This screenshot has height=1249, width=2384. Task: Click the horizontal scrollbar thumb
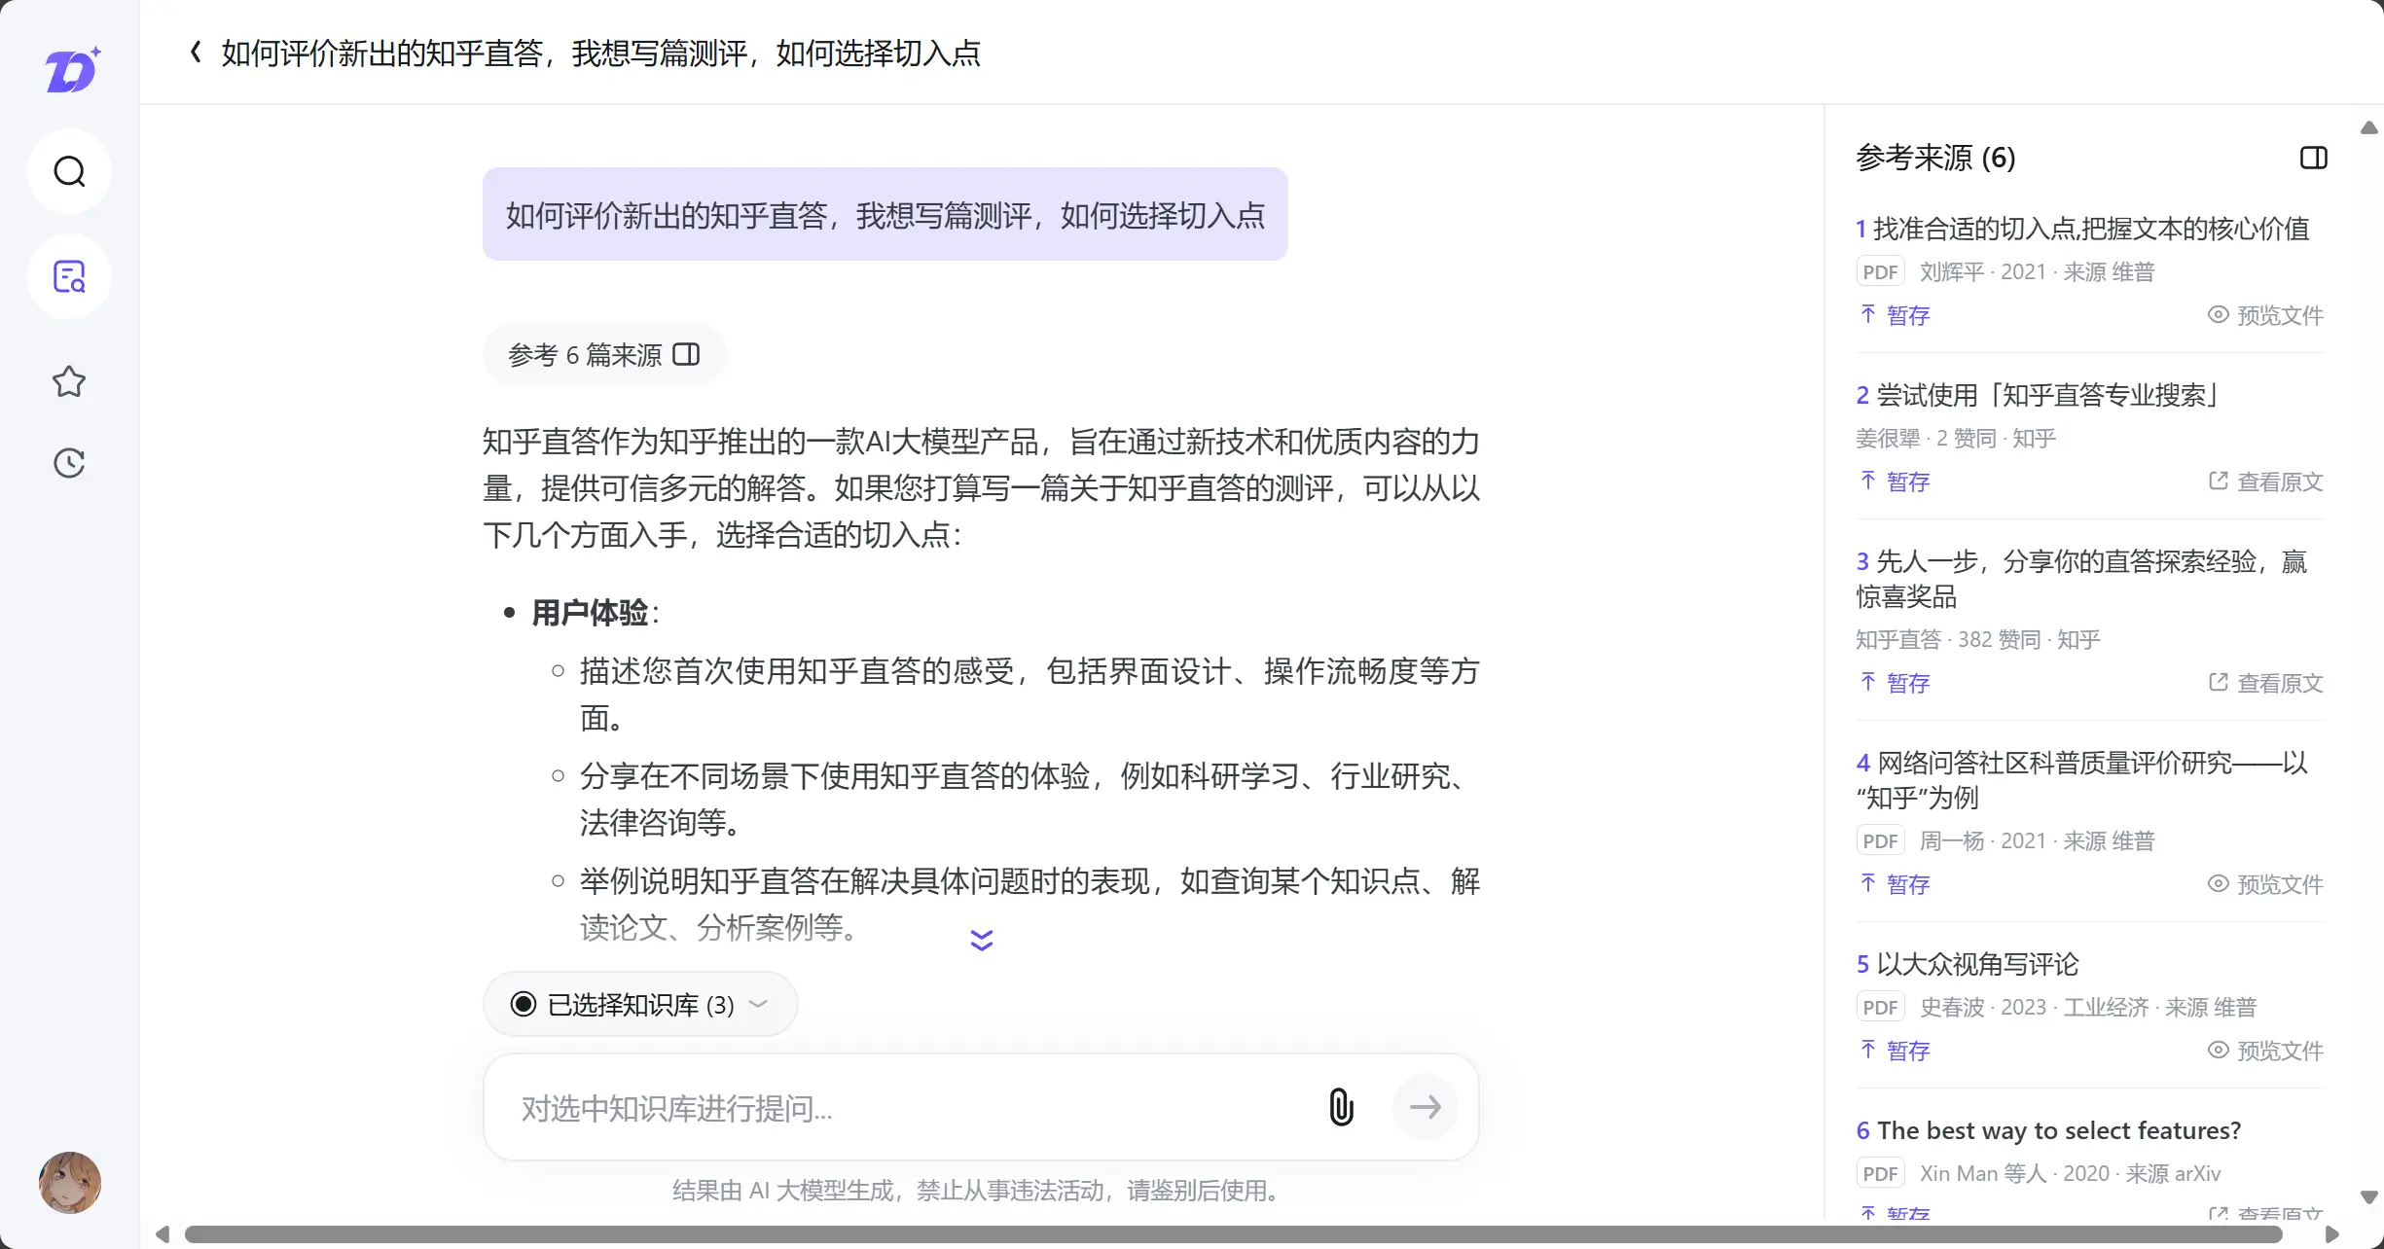pyautogui.click(x=1233, y=1234)
